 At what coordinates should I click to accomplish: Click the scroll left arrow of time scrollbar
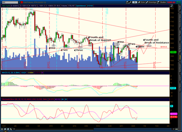[15, 129]
